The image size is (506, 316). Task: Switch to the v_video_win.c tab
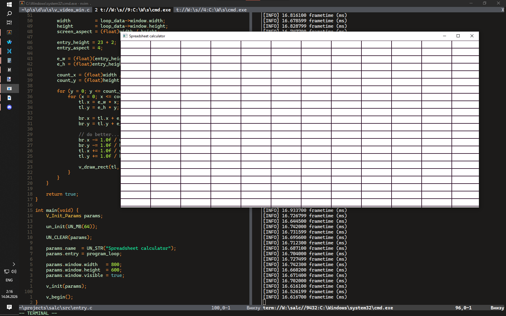click(x=55, y=10)
